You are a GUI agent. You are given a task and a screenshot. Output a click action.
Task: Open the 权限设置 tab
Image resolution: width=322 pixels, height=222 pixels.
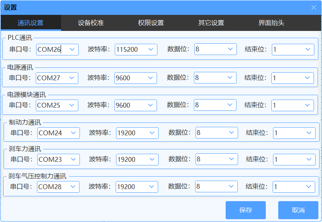151,23
